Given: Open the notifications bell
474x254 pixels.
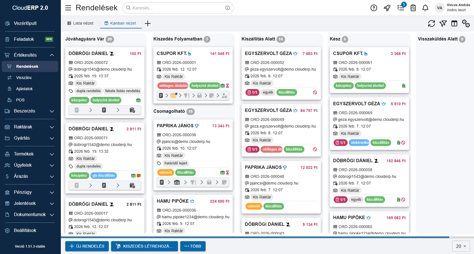Looking at the screenshot, I should pyautogui.click(x=425, y=8).
